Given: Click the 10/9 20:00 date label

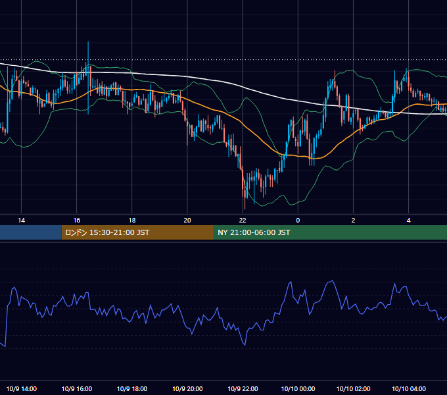Looking at the screenshot, I should pyautogui.click(x=187, y=388).
